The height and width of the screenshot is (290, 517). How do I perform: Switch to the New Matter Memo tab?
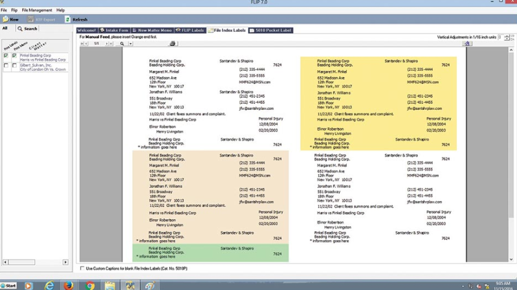[x=152, y=30]
